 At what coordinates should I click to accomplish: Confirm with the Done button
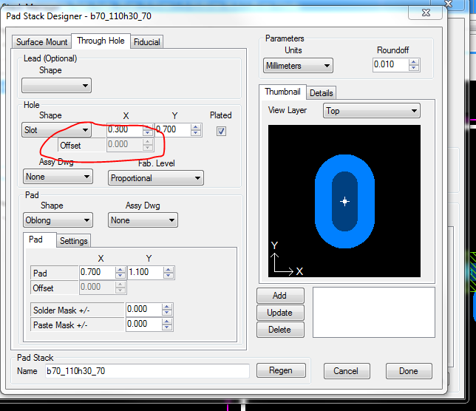[408, 371]
